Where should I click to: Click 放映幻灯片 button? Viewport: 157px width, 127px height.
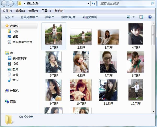[x=68, y=17]
